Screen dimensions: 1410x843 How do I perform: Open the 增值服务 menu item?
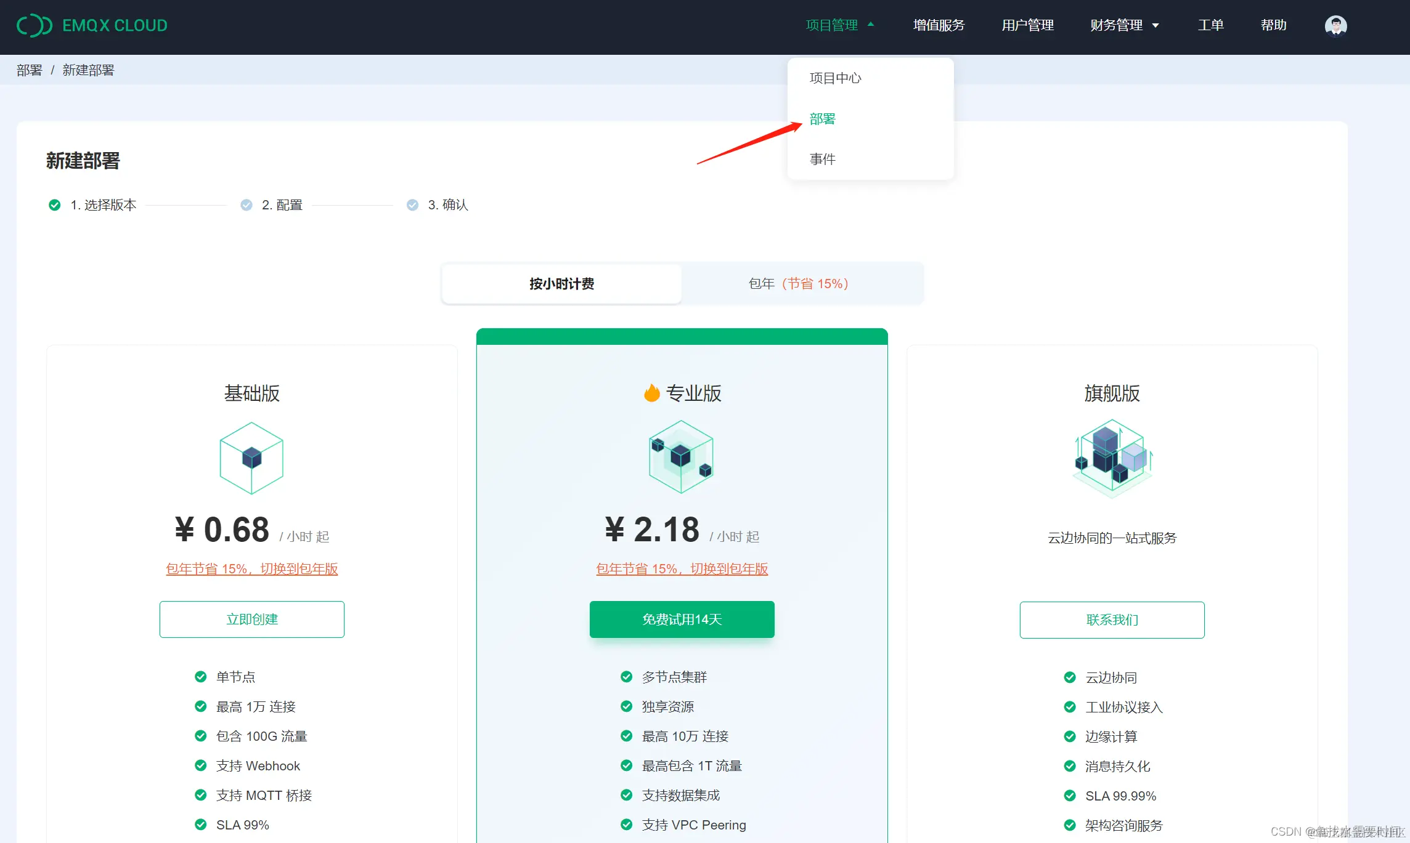[x=937, y=25]
